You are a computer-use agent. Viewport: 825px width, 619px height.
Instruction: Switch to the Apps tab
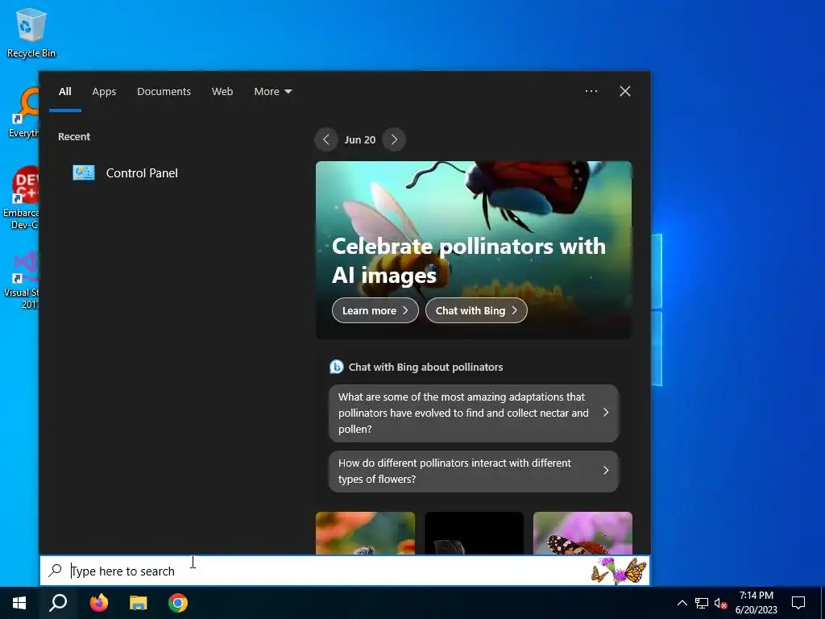click(x=104, y=92)
